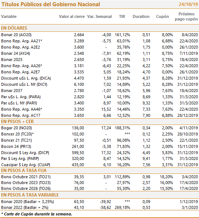
Task: Click the date 24/10/19 in the title bar
Action: pos(188,4)
